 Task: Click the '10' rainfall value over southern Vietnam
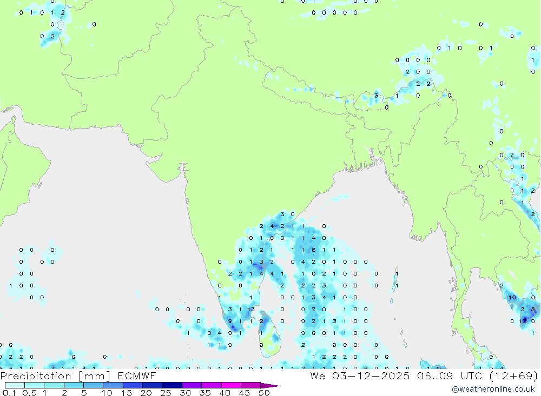tap(512, 298)
